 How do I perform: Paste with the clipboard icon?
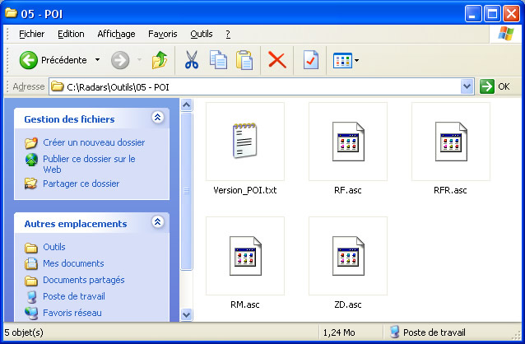244,60
